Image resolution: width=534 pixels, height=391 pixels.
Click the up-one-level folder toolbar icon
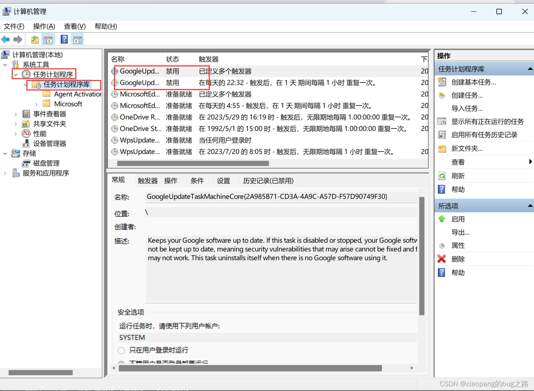coord(35,39)
